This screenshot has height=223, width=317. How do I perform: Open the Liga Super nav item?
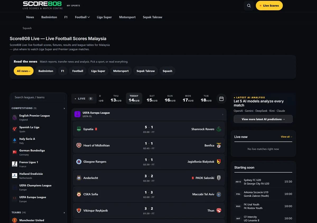pos(104,17)
